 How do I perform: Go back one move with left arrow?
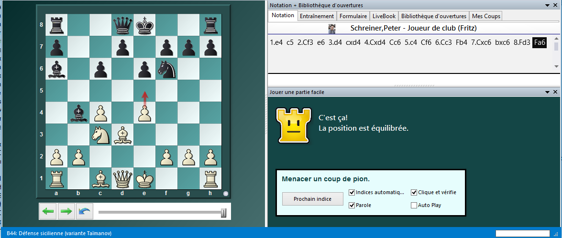(x=48, y=211)
